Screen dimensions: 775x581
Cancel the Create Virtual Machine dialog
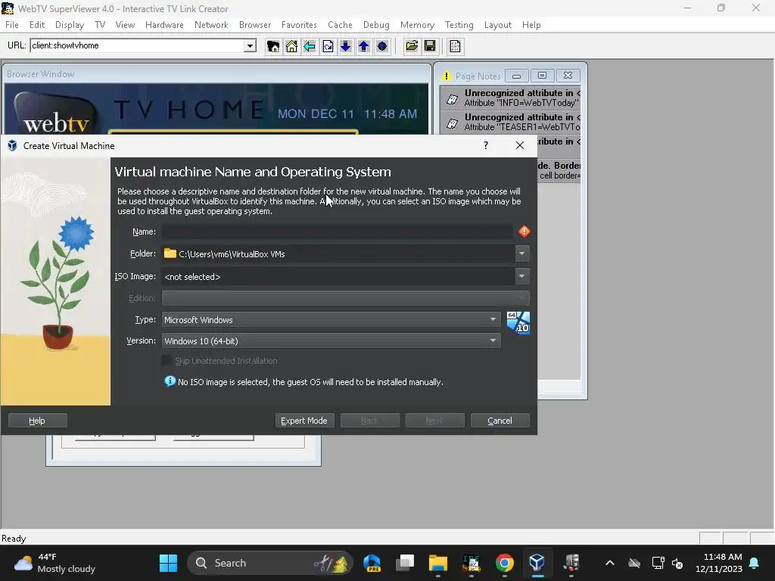click(x=500, y=421)
